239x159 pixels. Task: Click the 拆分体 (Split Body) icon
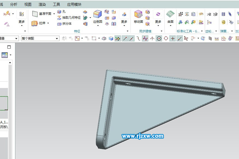(59, 24)
